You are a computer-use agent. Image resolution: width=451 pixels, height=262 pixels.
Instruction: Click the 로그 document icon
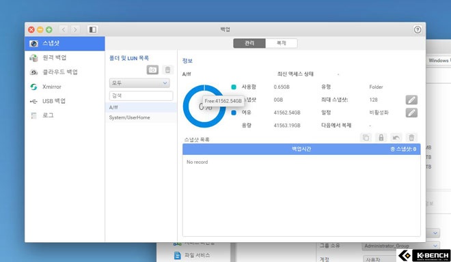point(33,115)
